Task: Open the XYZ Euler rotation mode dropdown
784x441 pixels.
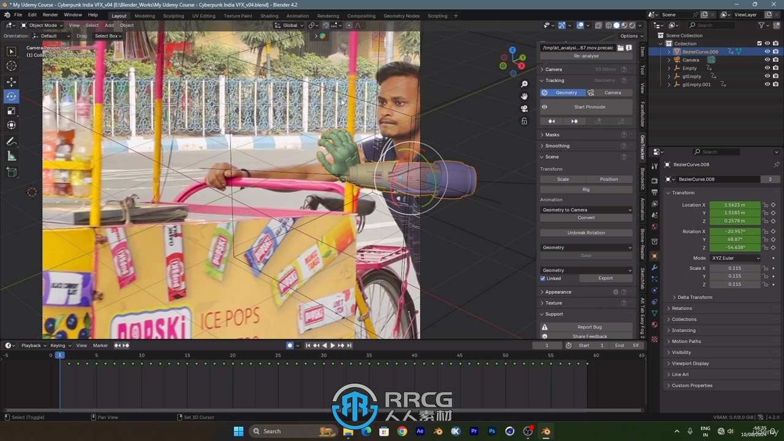Action: tap(735, 258)
